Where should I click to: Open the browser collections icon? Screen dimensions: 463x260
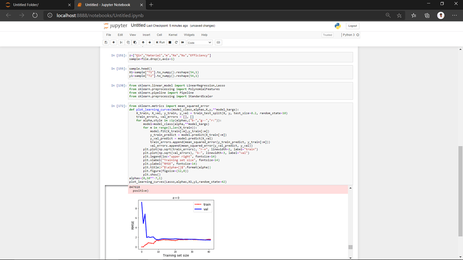pyautogui.click(x=427, y=15)
